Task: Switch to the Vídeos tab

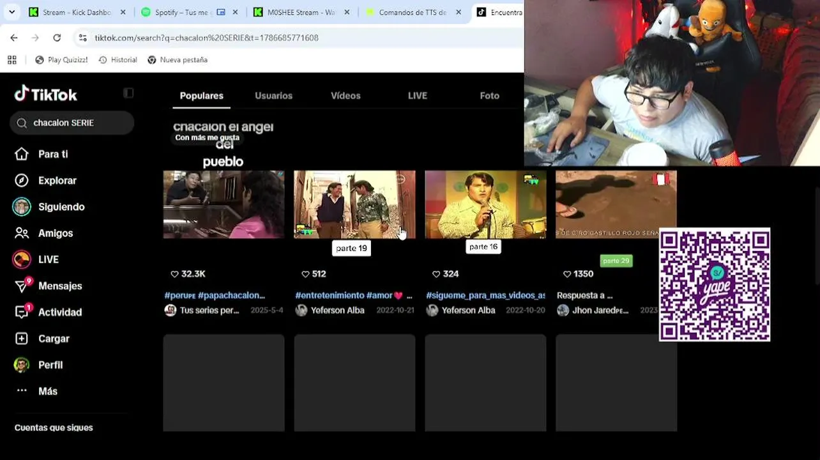Action: pos(345,96)
